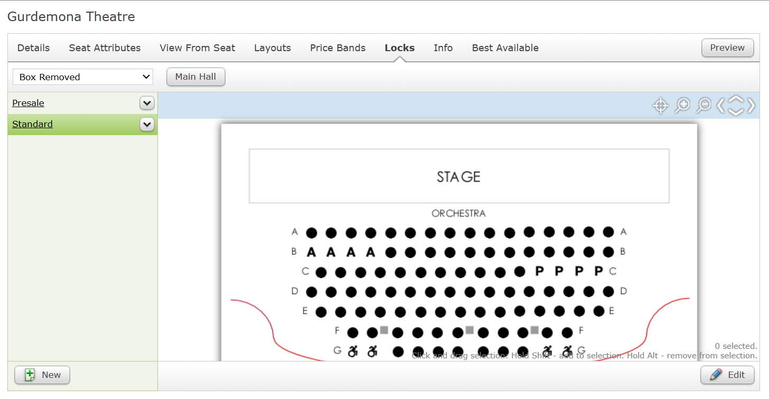The width and height of the screenshot is (769, 399).
Task: Select the first seat in row A
Action: pyautogui.click(x=312, y=233)
